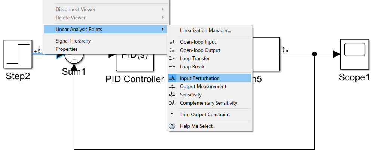Image resolution: width=373 pixels, height=154 pixels.
Task: Click the Open-loop Input icon
Action: [x=172, y=42]
